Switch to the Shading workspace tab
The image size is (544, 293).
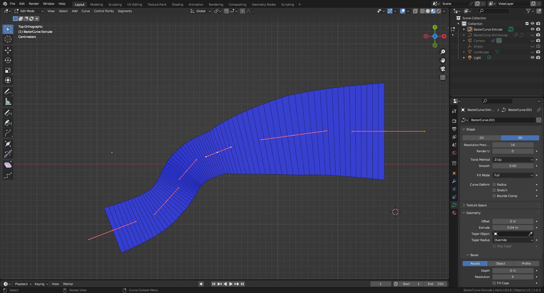pyautogui.click(x=177, y=4)
